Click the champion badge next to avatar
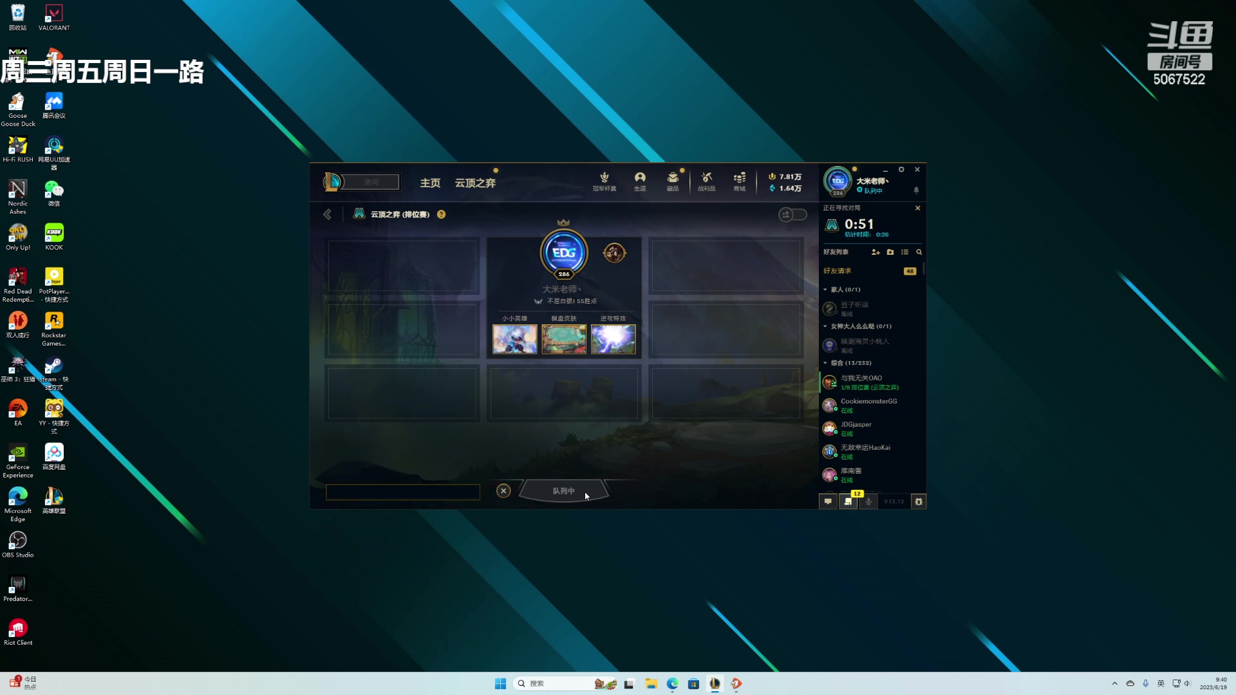This screenshot has width=1236, height=695. click(x=614, y=253)
